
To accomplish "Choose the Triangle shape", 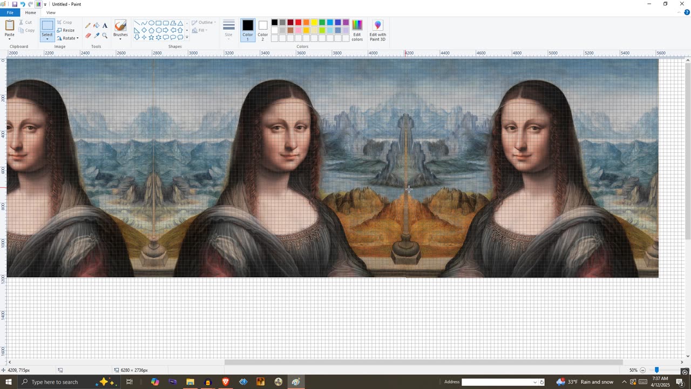I will click(180, 23).
